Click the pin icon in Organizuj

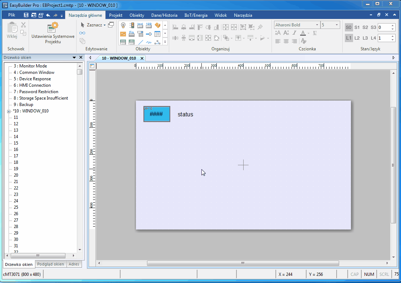(260, 27)
